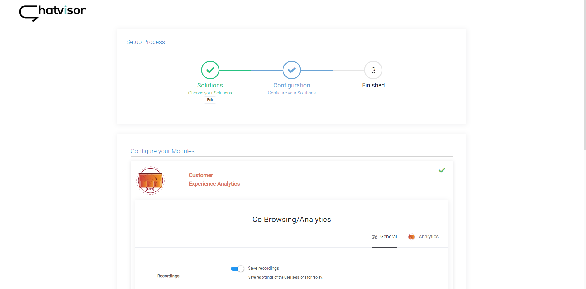Click the green checkmark on the module card
The image size is (586, 289).
pos(442,170)
